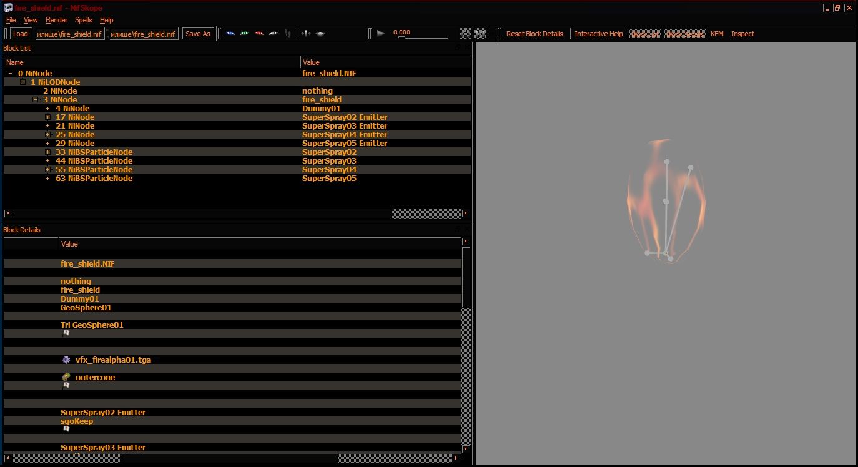The image size is (858, 467).
Task: Click the fire shield model in viewport
Action: point(666,201)
